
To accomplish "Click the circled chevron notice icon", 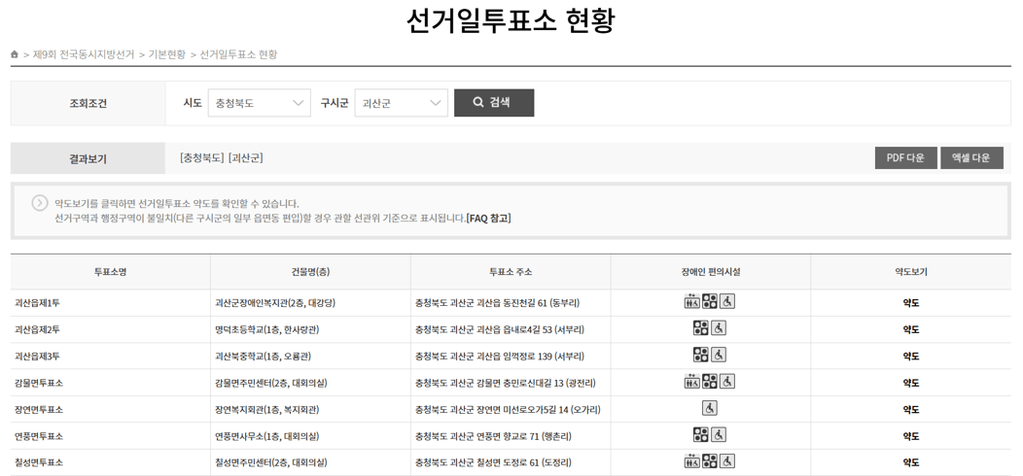I will point(40,203).
